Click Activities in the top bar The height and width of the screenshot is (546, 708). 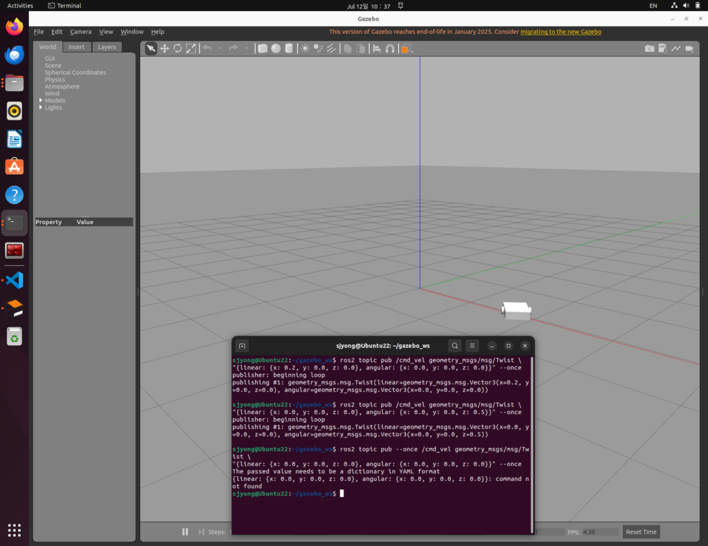(x=20, y=6)
